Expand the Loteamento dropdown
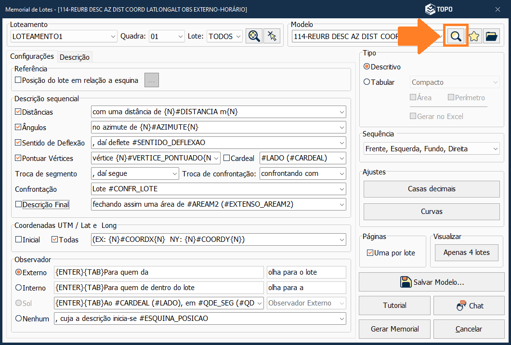 [x=113, y=36]
